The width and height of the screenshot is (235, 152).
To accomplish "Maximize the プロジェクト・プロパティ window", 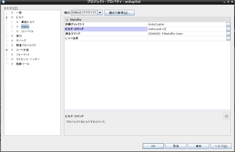I will point(228,2).
